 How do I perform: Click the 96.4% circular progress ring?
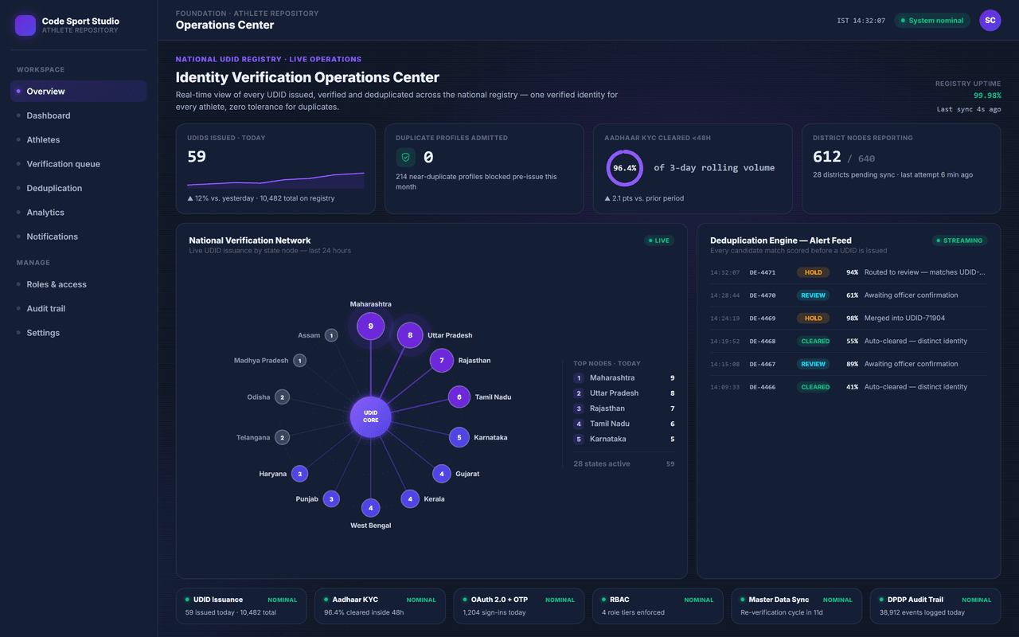(x=625, y=168)
